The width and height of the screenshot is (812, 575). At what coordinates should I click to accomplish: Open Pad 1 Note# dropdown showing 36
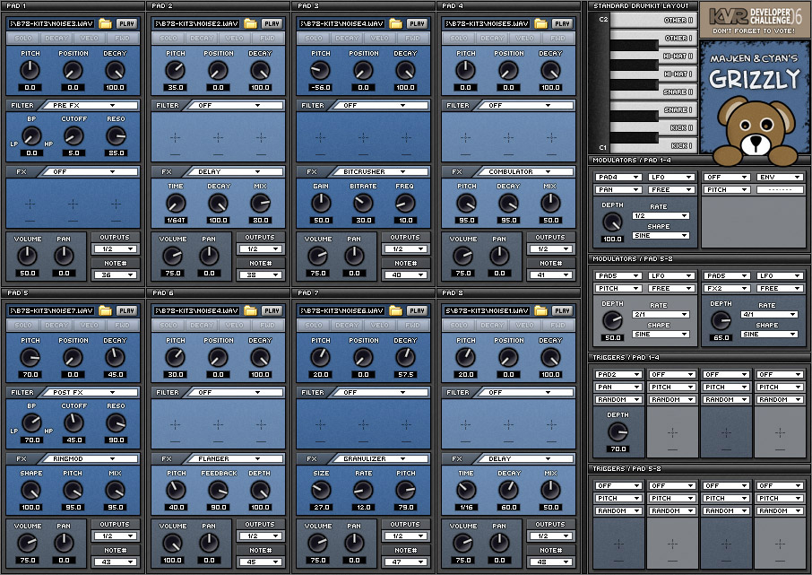pos(115,274)
